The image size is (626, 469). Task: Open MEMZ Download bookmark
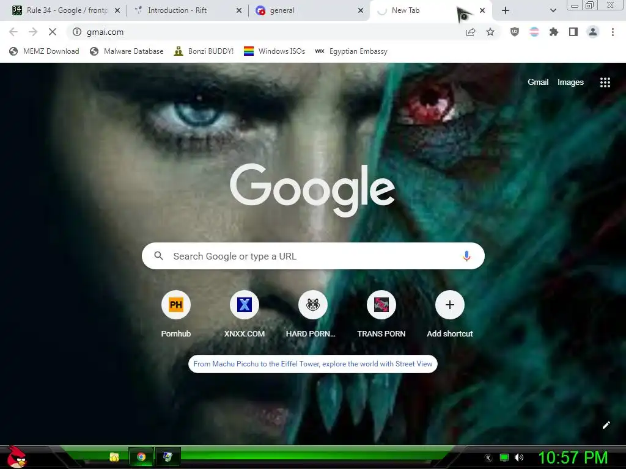(44, 51)
